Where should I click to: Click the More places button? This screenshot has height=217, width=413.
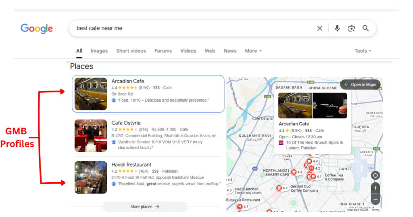point(145,207)
